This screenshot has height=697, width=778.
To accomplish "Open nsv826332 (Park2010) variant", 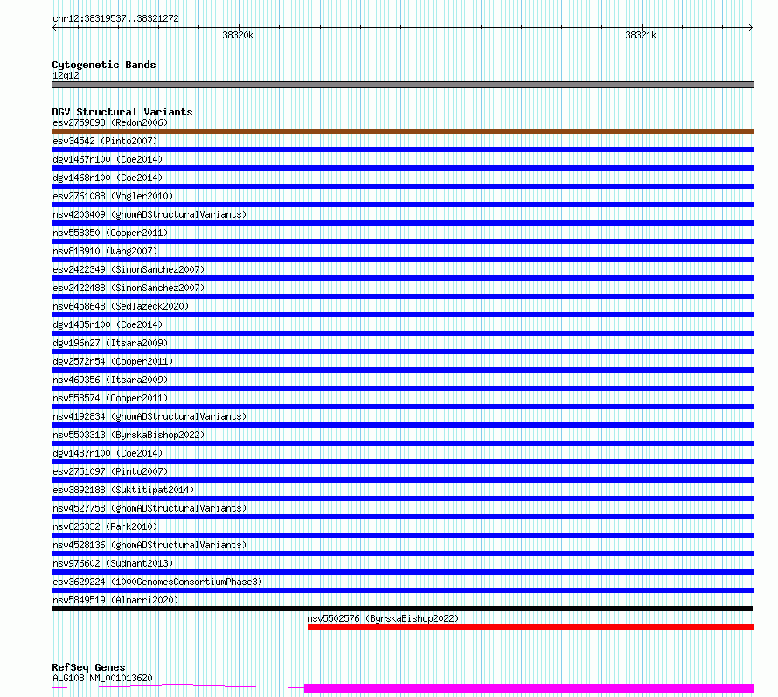I will 105,526.
